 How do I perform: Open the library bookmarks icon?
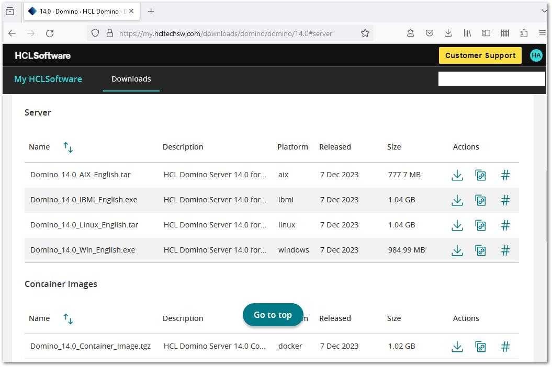pyautogui.click(x=467, y=33)
